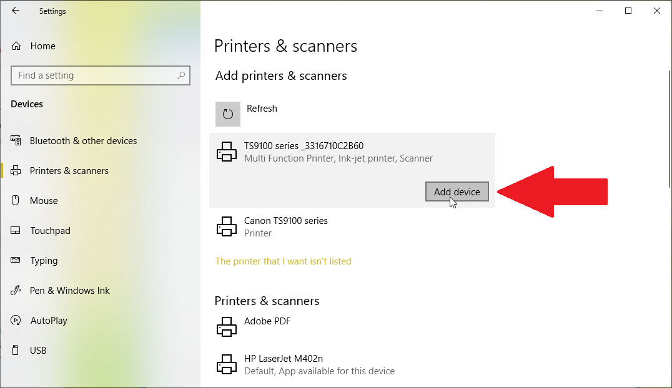
Task: Go to the Touchpad settings
Action: (50, 231)
